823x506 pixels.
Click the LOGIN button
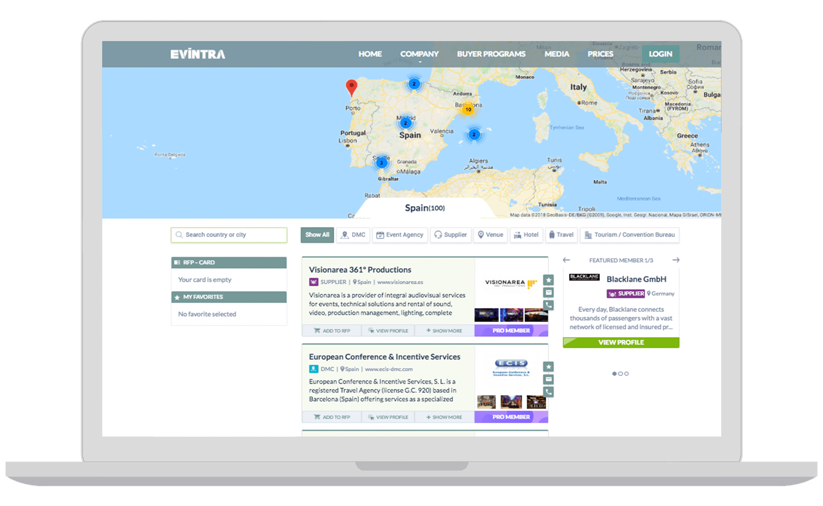pyautogui.click(x=660, y=54)
